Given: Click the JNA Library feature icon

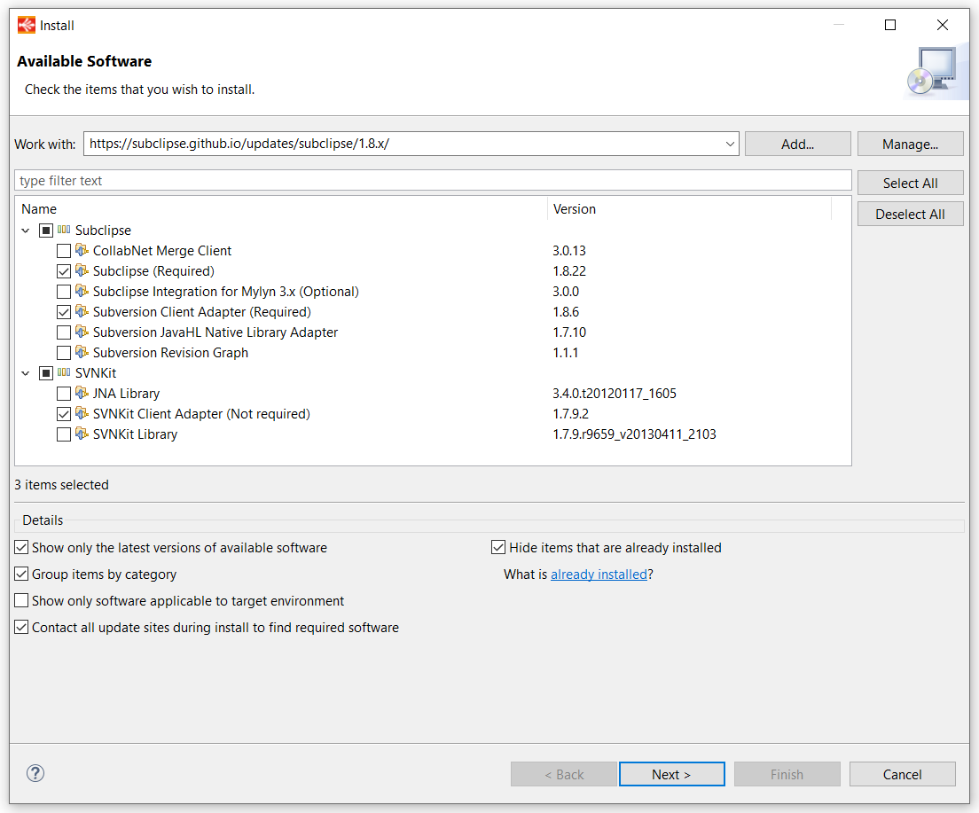Looking at the screenshot, I should point(82,394).
